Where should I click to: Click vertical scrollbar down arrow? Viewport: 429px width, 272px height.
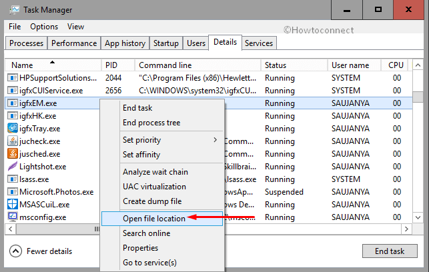(418, 217)
